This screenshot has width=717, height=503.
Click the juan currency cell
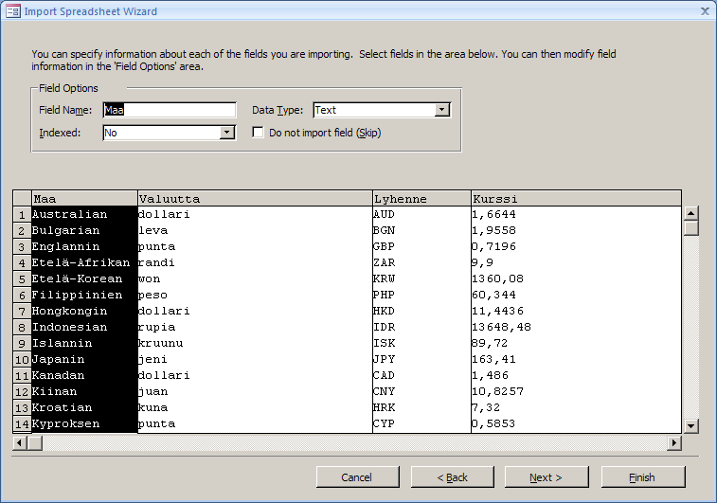tap(255, 391)
